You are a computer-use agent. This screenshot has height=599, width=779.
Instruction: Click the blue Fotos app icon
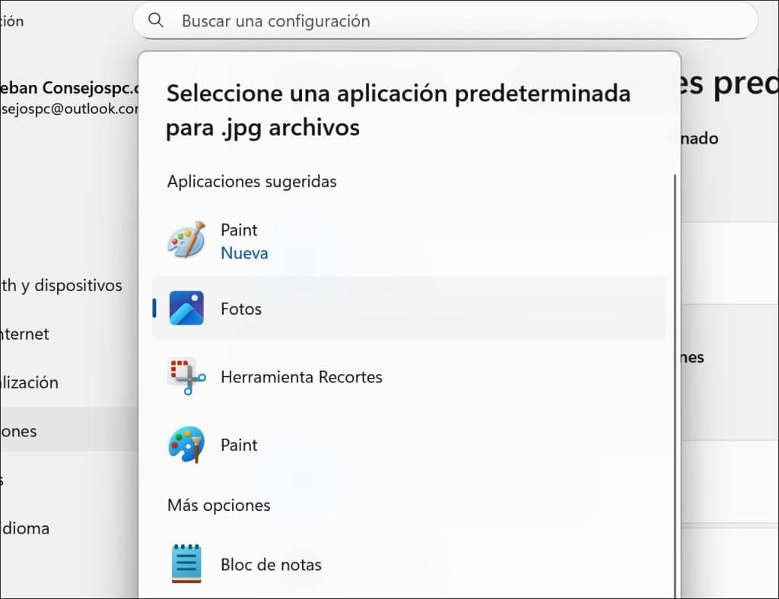(186, 309)
